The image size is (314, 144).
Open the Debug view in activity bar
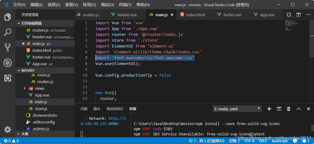(x=8, y=63)
